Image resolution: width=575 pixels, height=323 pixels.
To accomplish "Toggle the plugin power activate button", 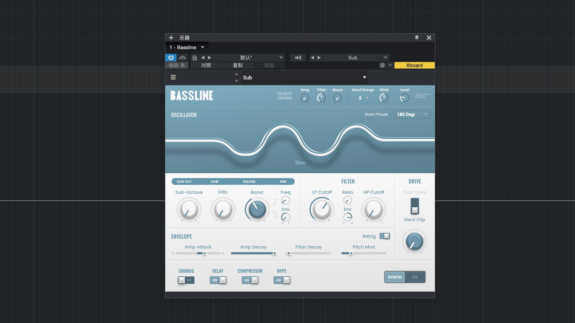I will 171,57.
